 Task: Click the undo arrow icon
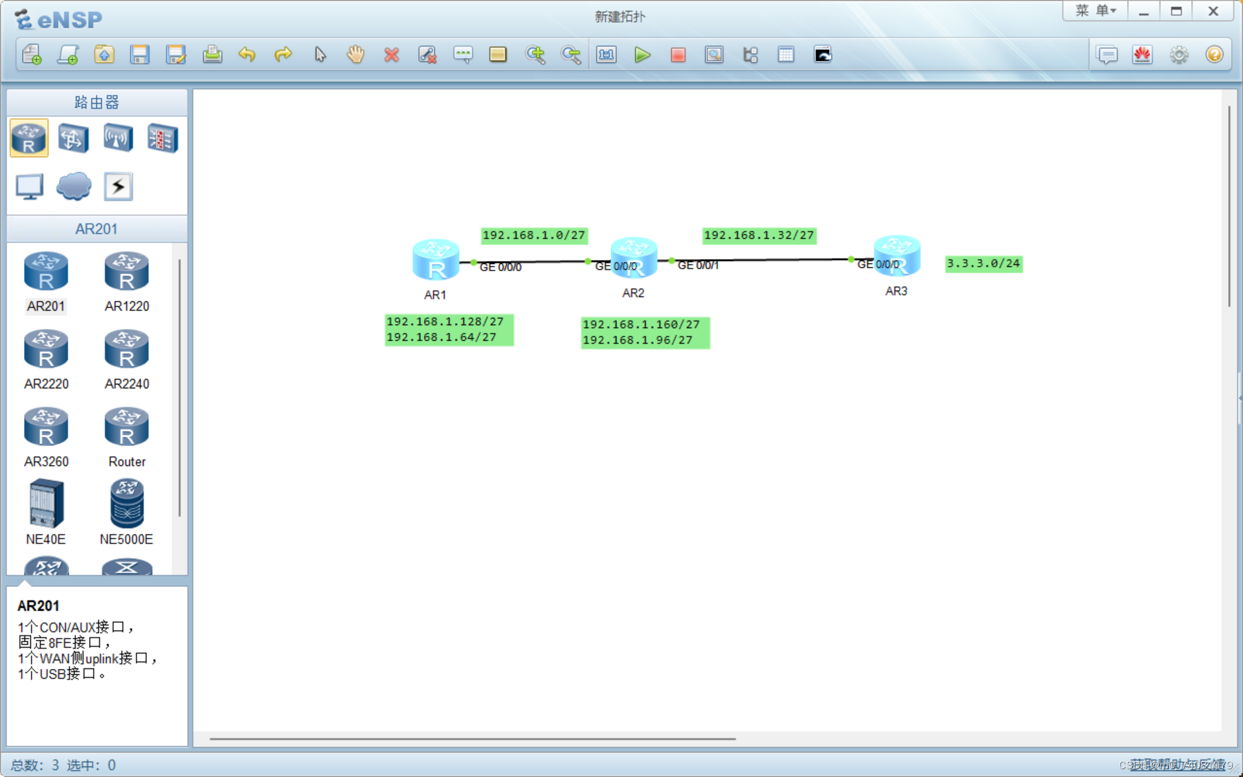click(x=247, y=55)
